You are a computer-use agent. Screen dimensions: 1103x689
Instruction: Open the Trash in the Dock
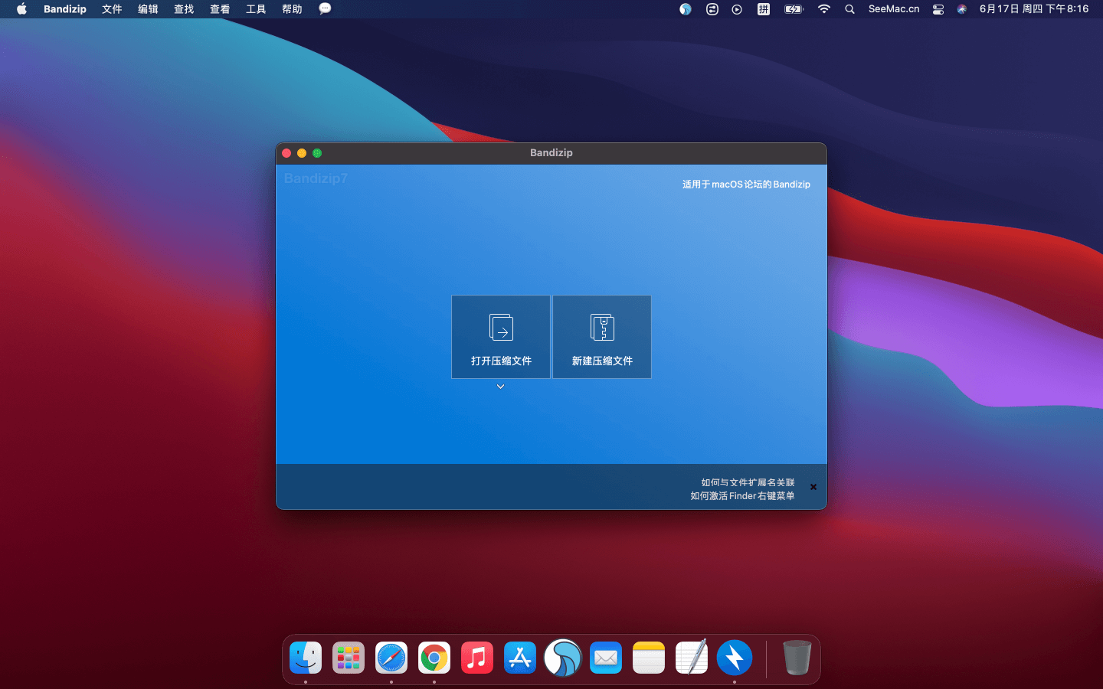(x=797, y=658)
